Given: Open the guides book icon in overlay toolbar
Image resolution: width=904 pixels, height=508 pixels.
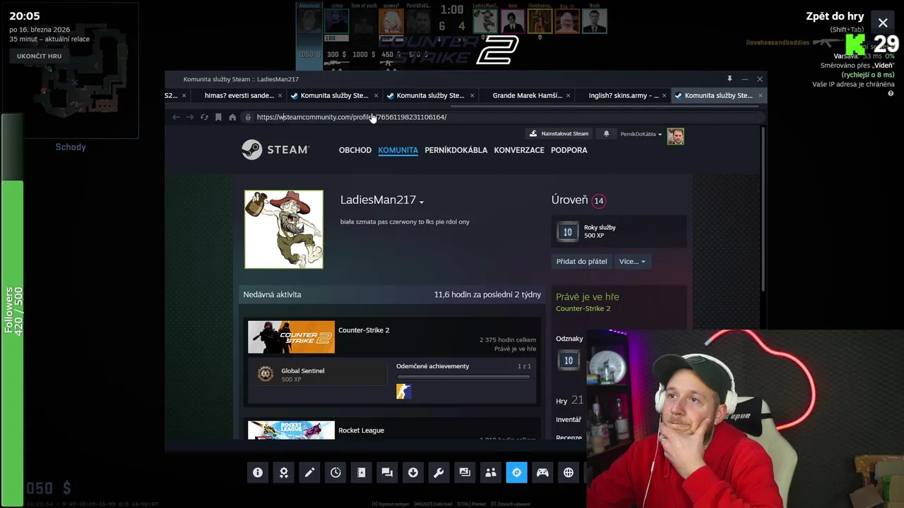Looking at the screenshot, I should click(362, 473).
